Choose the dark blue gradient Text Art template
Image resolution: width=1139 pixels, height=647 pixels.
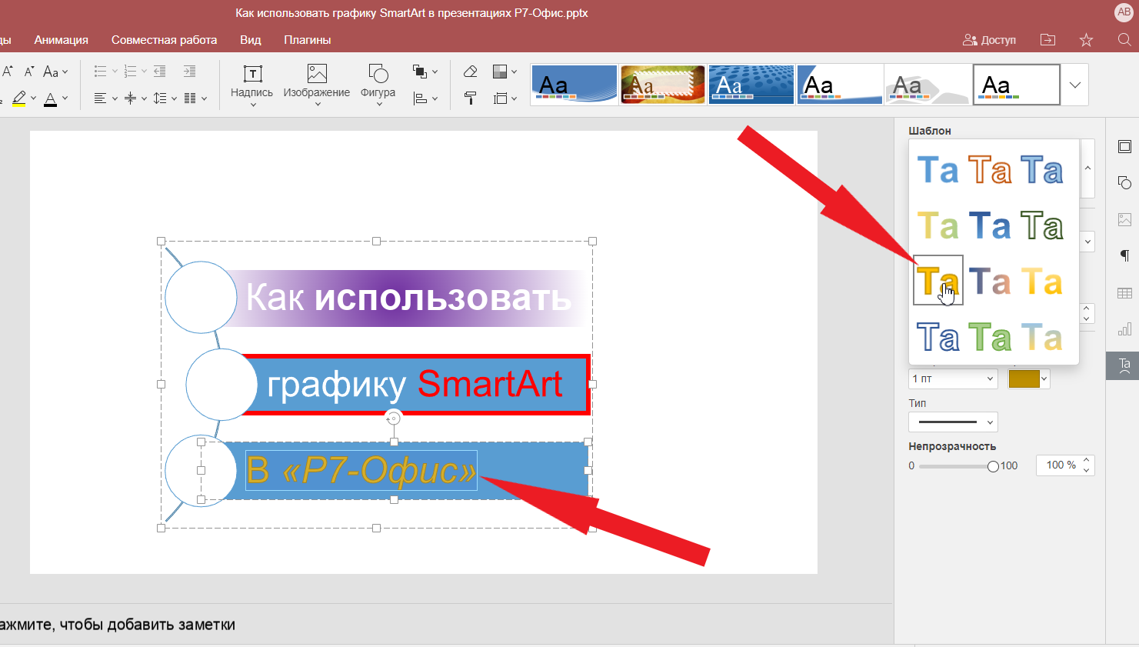(x=990, y=226)
